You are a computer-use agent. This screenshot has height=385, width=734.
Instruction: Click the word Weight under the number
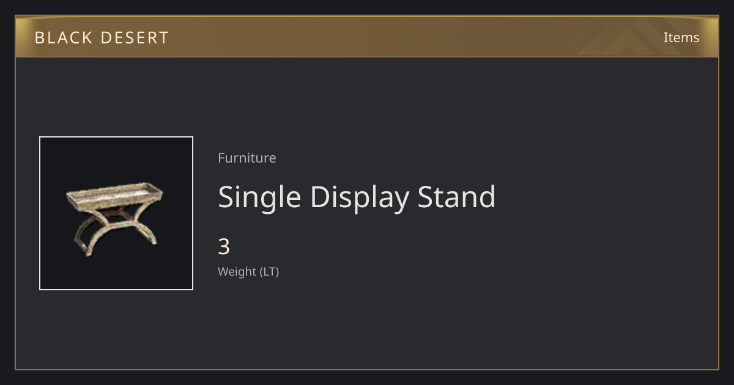point(237,271)
